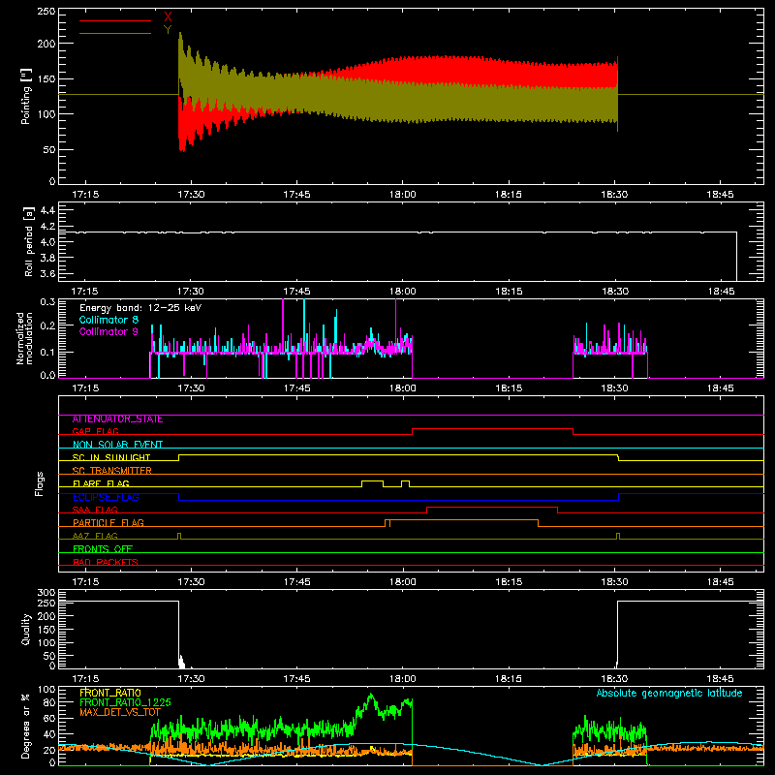Image resolution: width=775 pixels, height=775 pixels.
Task: Click the 60 tick on Degrees axis
Action: pyautogui.click(x=49, y=718)
